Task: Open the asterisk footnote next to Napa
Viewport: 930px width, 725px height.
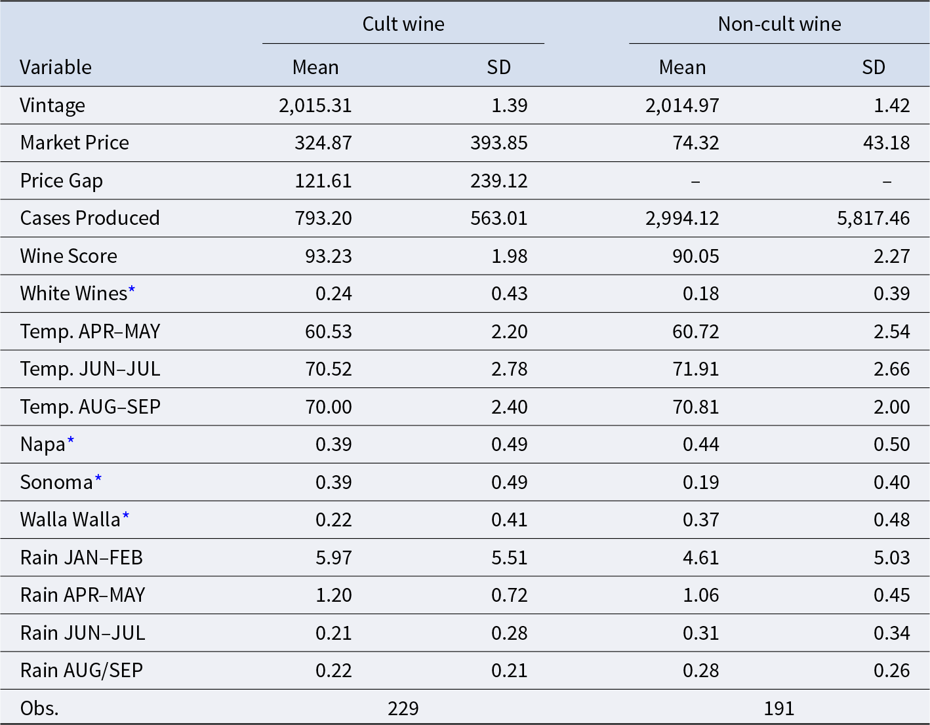Action: [x=71, y=441]
